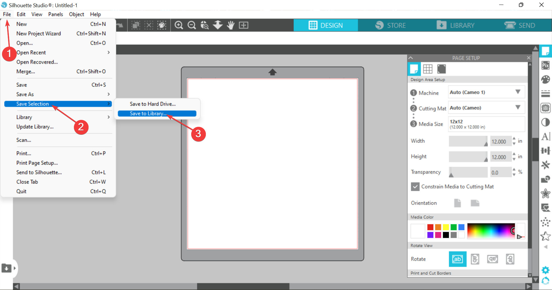
Task: Choose landscape orientation icon
Action: pyautogui.click(x=475, y=203)
